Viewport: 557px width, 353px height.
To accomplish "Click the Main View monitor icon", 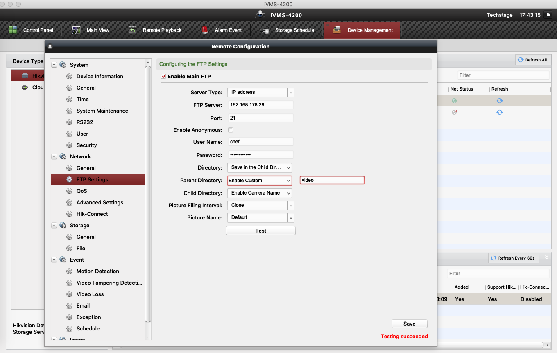I will [76, 30].
